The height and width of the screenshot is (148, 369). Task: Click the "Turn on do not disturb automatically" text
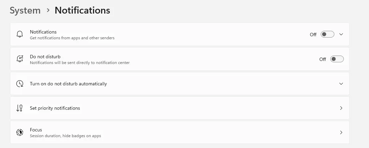68,84
